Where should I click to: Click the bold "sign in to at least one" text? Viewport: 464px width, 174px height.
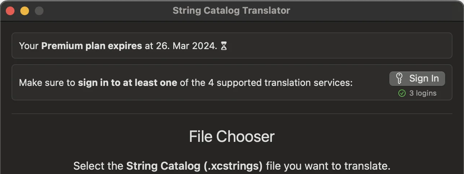127,82
